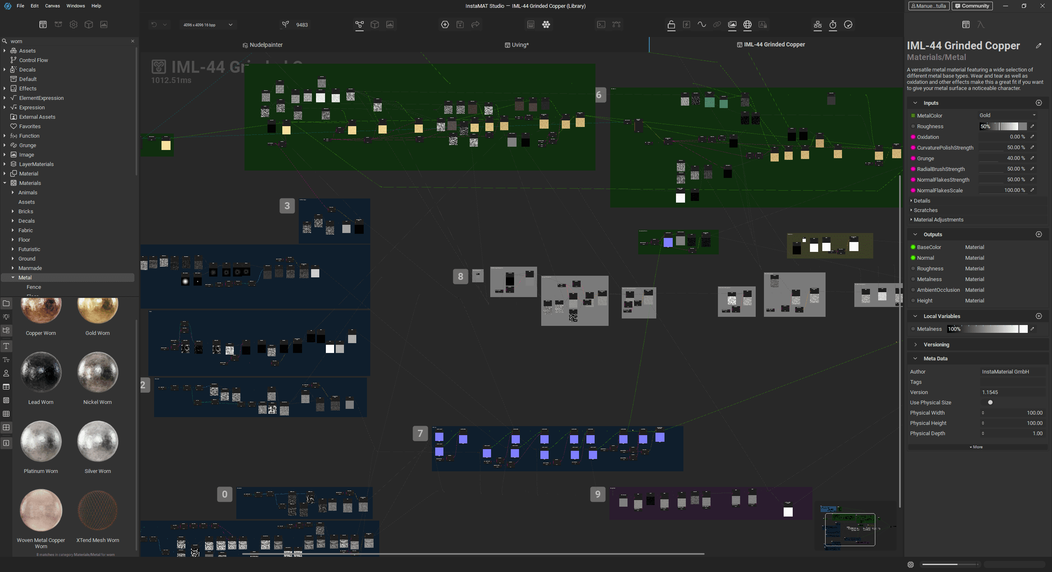Screen dimensions: 1052x572
Task: Select the image preview mode icon
Action: click(x=390, y=25)
